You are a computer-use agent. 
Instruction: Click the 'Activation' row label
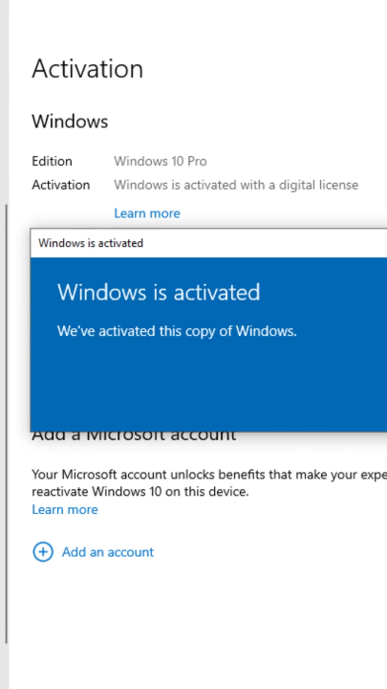click(60, 185)
